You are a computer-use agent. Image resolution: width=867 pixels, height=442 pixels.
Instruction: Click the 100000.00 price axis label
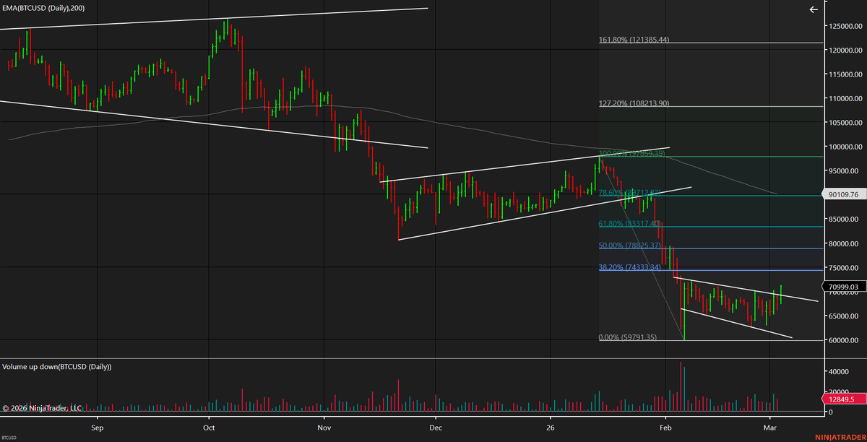click(x=845, y=147)
